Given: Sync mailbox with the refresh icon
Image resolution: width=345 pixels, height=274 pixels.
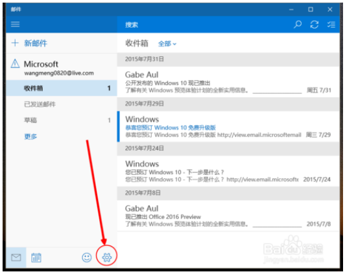Looking at the screenshot, I should (314, 25).
